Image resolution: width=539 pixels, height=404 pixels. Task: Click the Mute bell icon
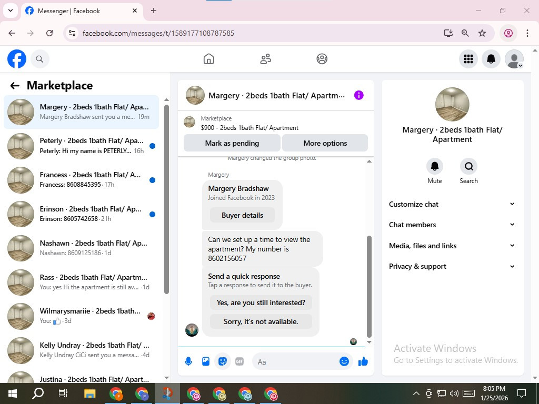point(434,166)
